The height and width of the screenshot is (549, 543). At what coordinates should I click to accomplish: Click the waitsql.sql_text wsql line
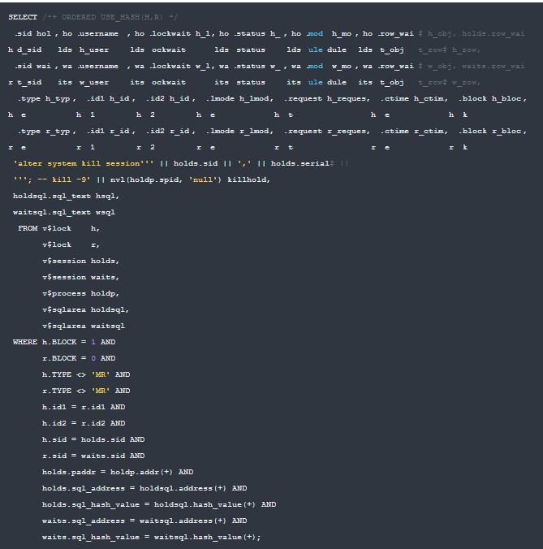tap(63, 212)
